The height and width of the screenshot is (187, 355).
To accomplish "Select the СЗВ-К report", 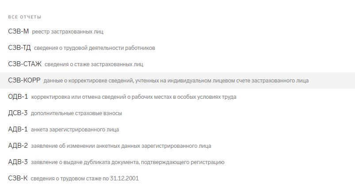I will point(18,178).
